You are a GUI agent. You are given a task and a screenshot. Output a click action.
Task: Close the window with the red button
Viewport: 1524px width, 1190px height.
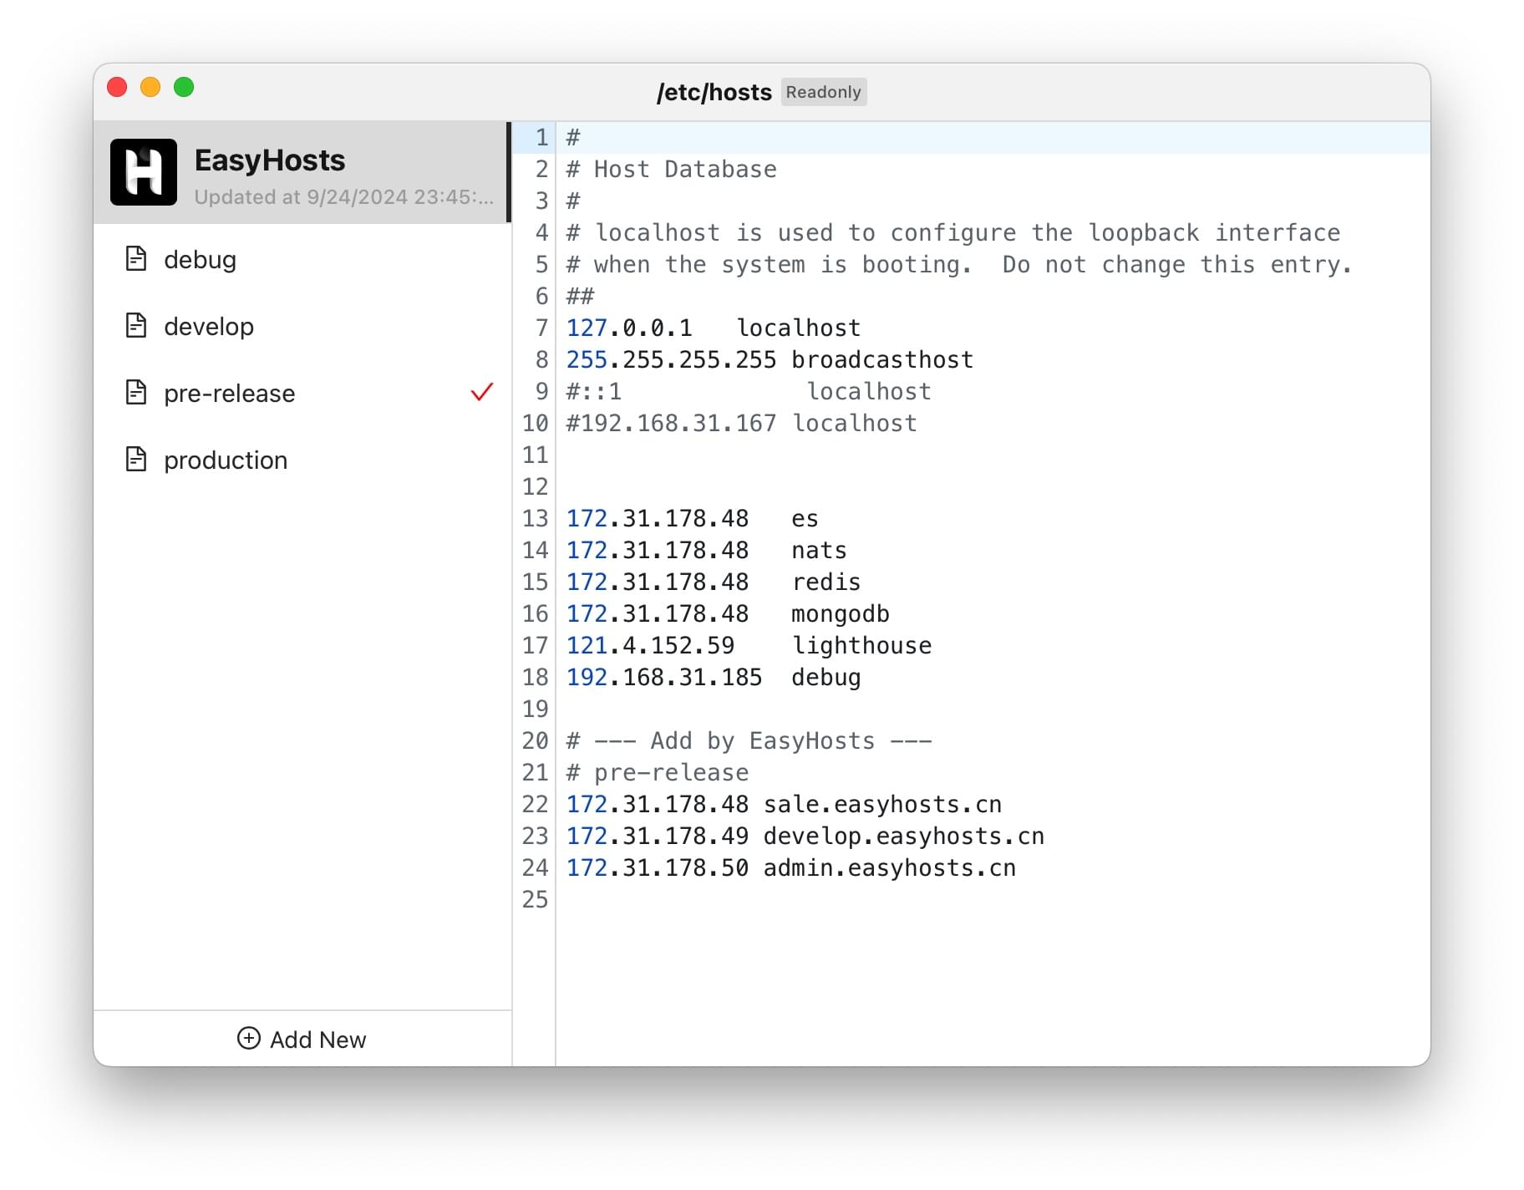[117, 87]
